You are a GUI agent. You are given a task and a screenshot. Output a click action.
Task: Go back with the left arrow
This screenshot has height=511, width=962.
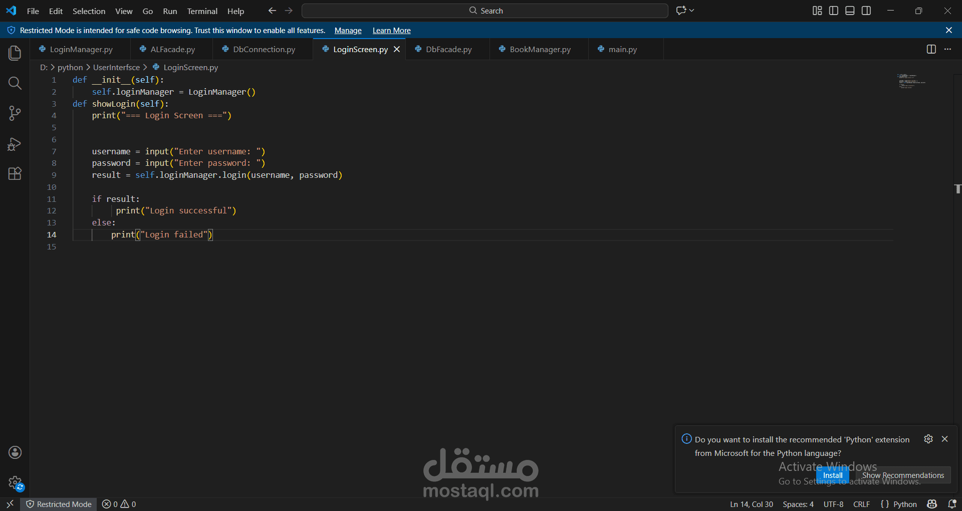pos(272,11)
